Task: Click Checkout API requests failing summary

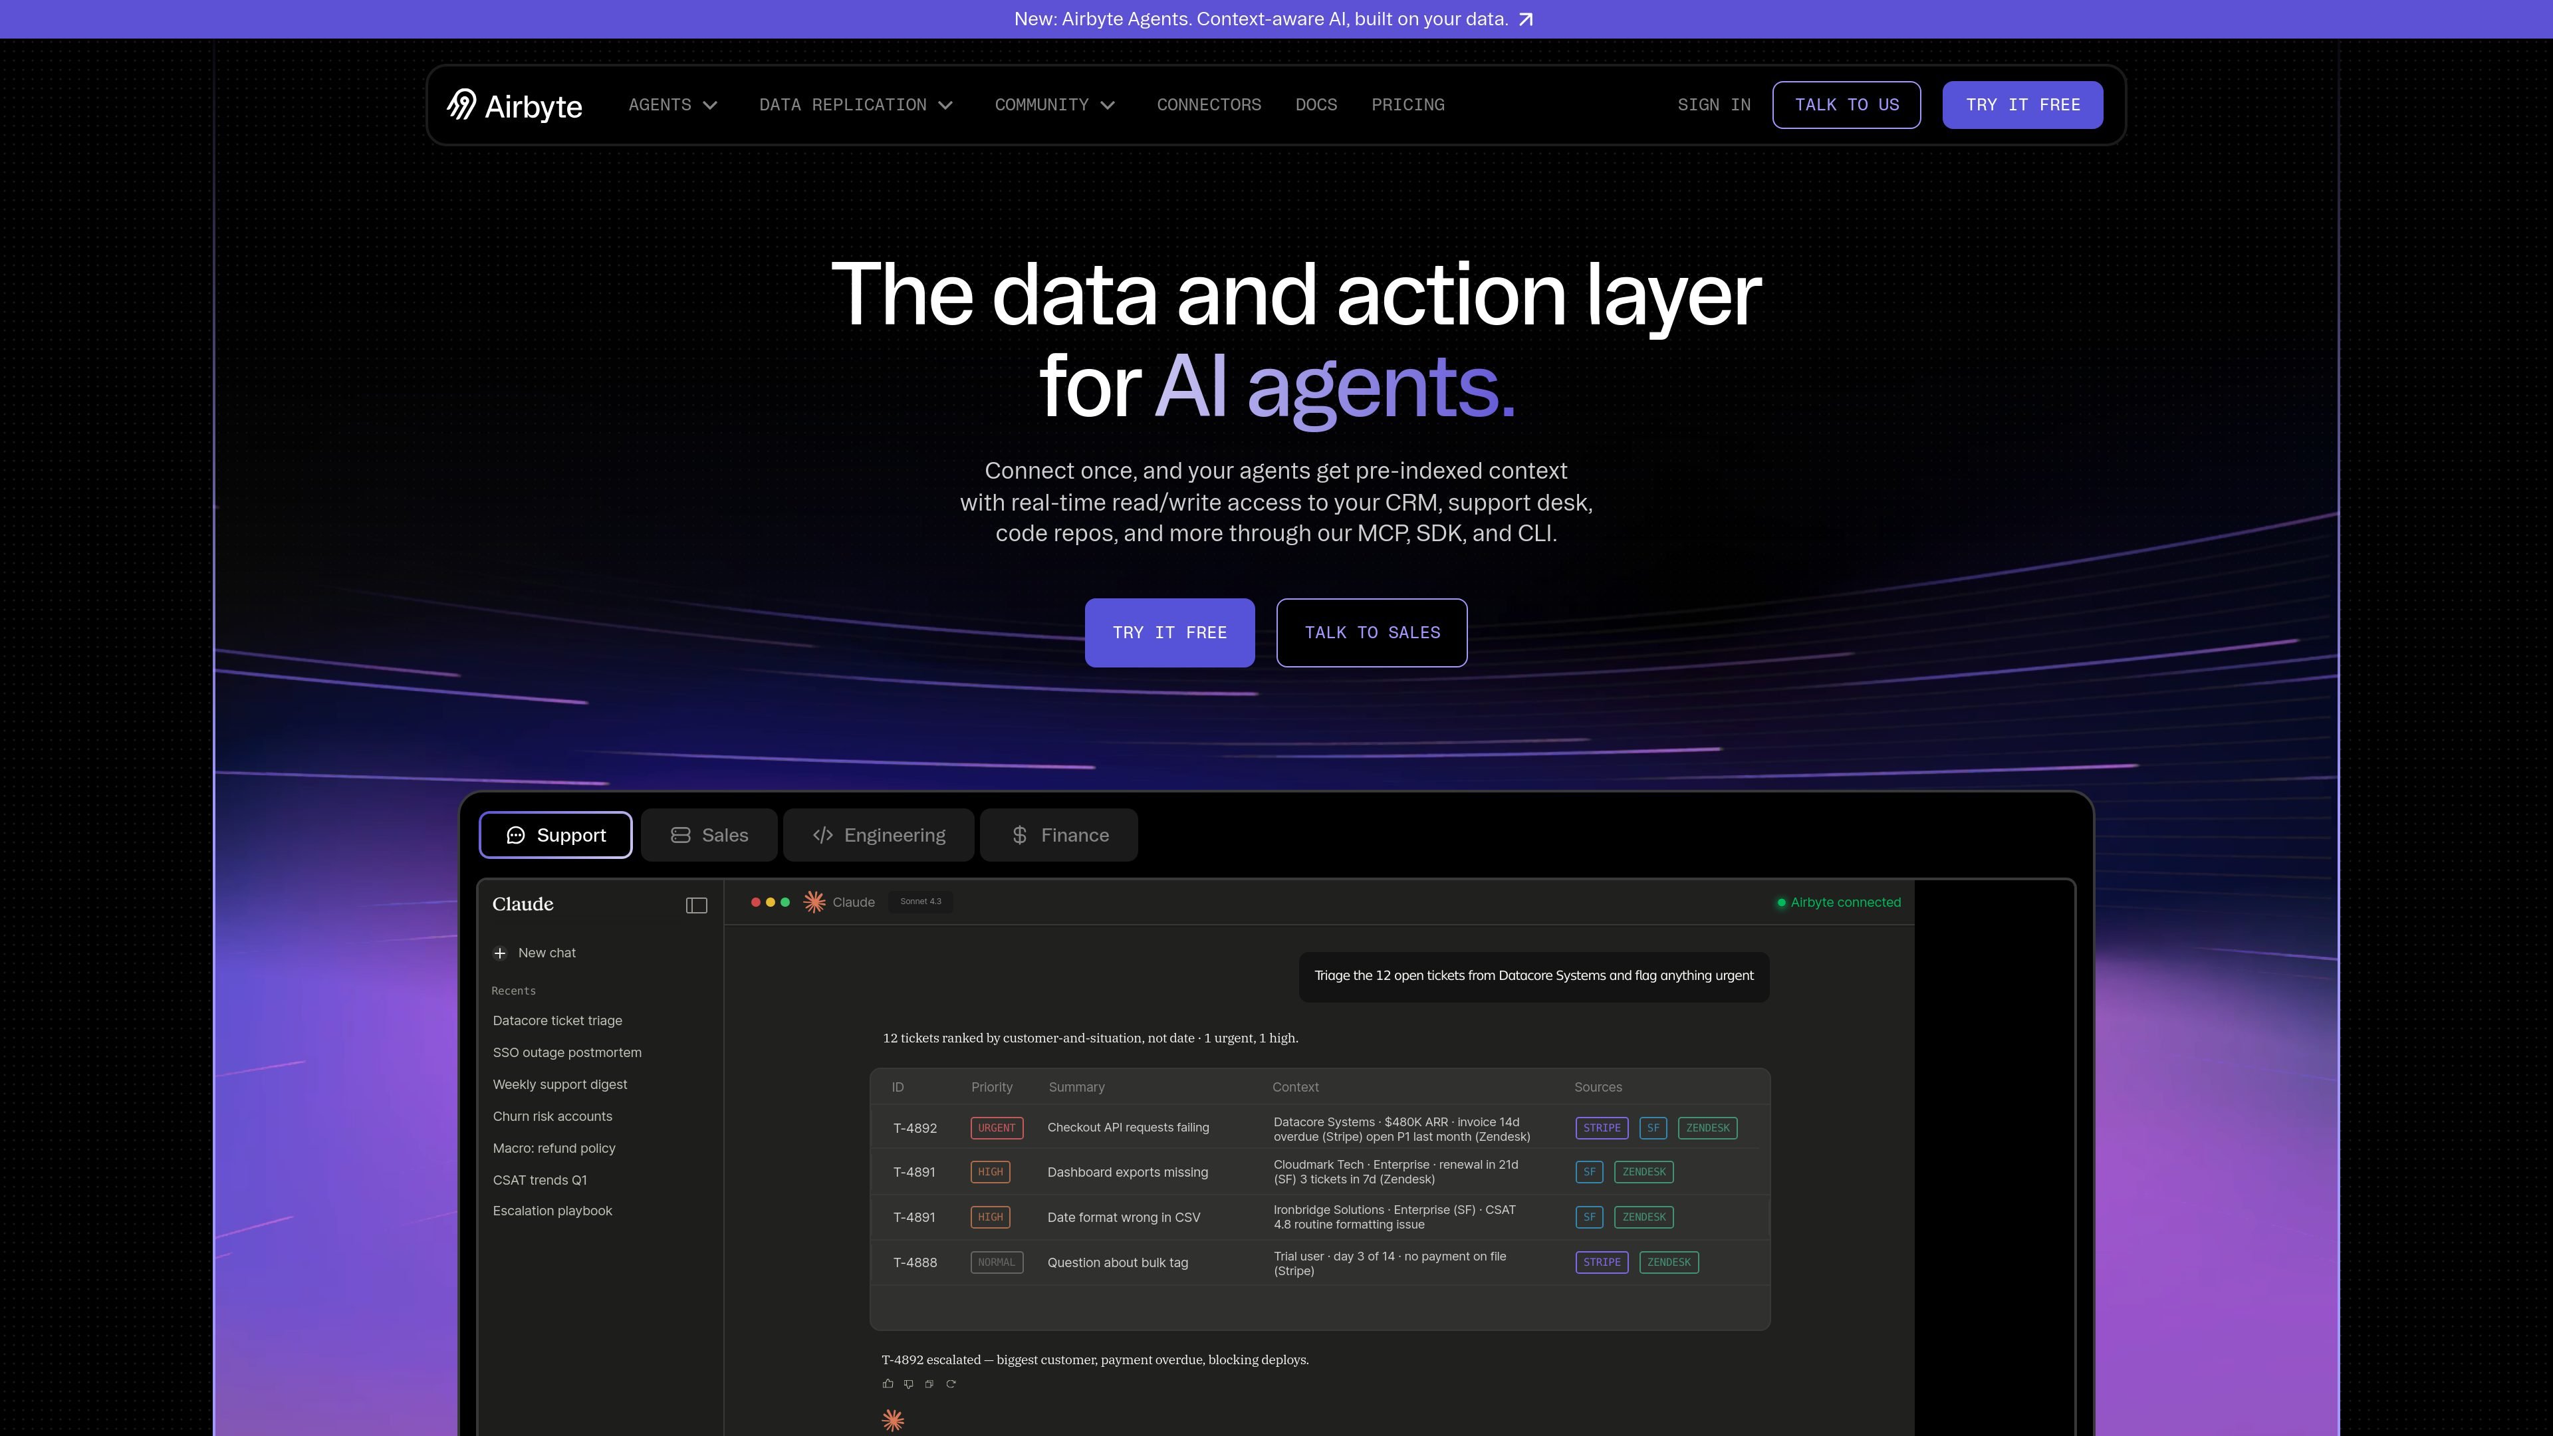Action: (x=1128, y=1128)
